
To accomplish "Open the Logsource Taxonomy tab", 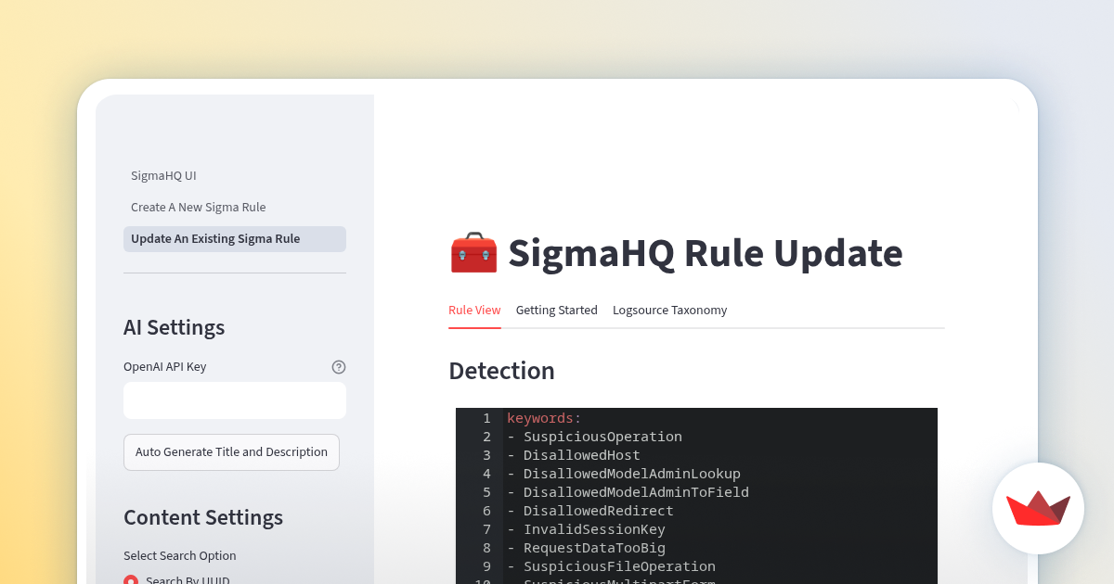I will pyautogui.click(x=670, y=311).
